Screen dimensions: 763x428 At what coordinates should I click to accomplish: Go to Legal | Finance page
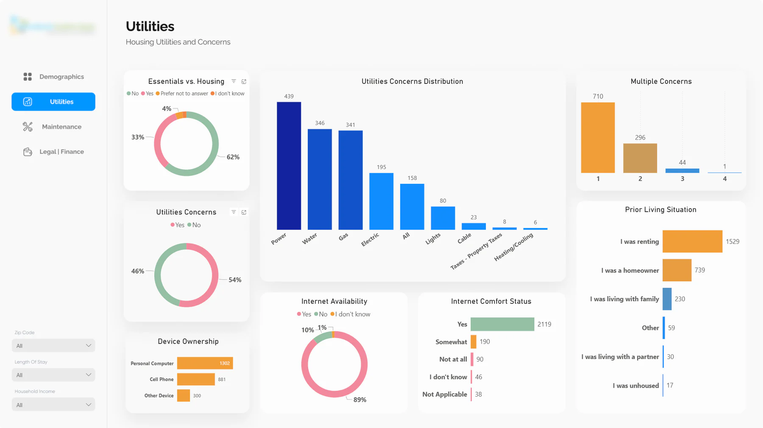[x=53, y=152]
